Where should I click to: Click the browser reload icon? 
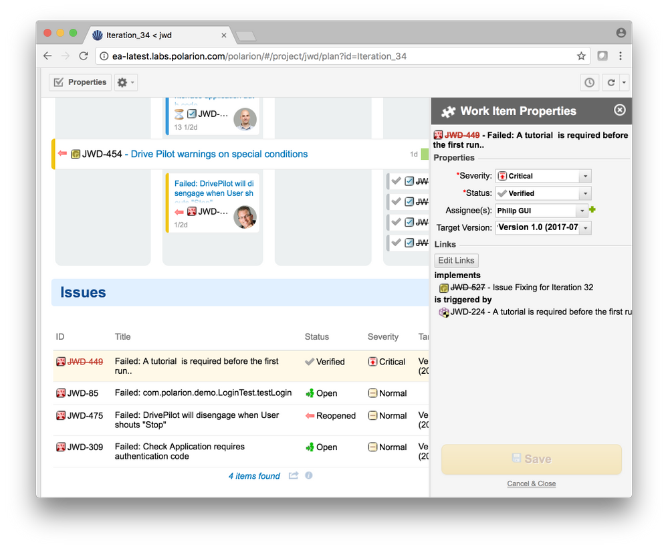[x=84, y=56]
